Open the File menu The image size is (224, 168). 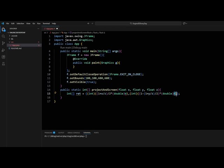point(8,23)
